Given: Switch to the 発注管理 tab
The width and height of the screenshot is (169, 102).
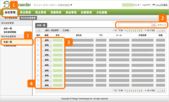Looking at the screenshot, I should (41, 12).
